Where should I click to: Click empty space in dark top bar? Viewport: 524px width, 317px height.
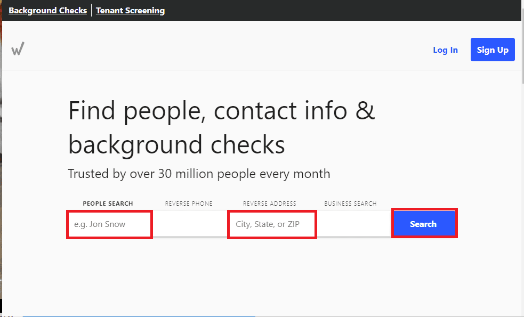[334, 10]
